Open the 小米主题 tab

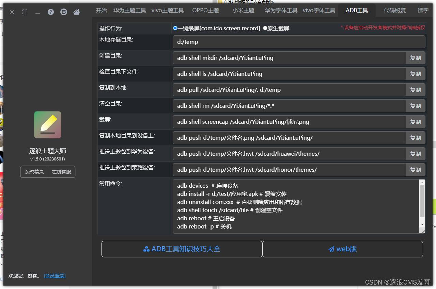(244, 10)
